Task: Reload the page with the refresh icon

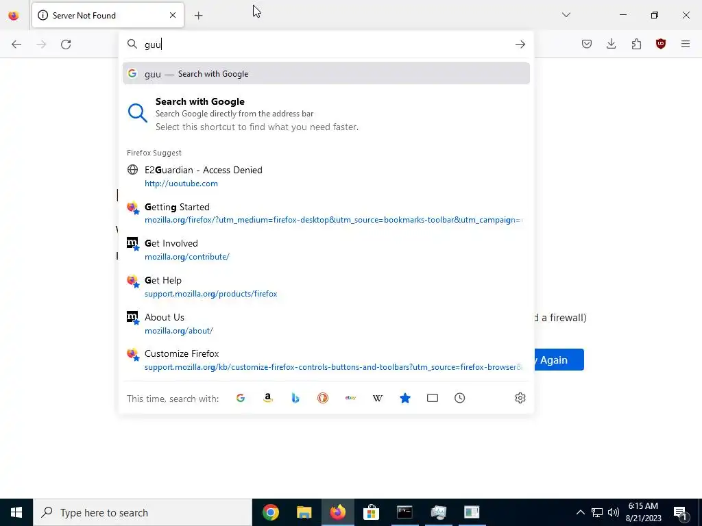Action: (x=66, y=45)
